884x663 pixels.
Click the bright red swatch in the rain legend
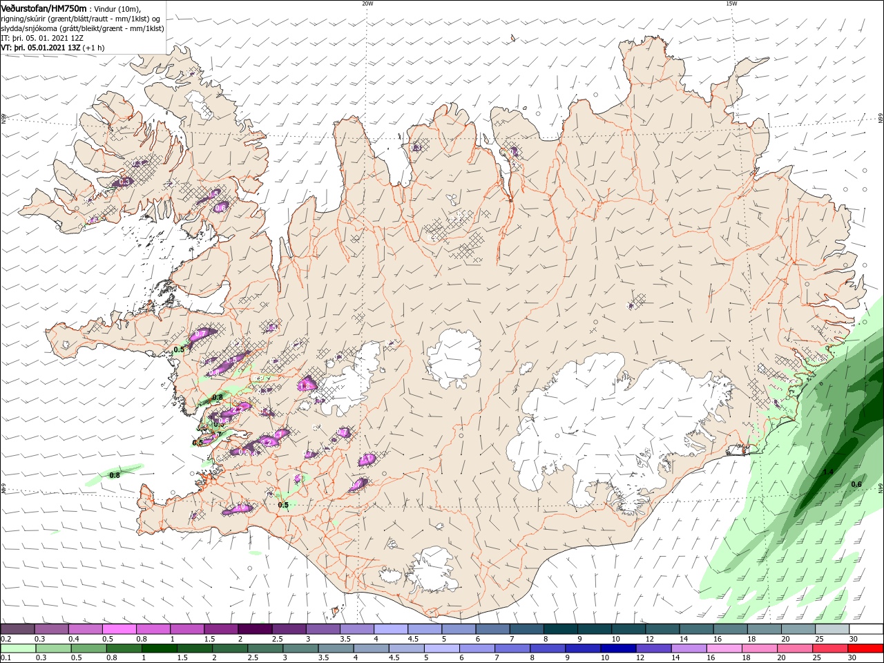click(x=865, y=648)
